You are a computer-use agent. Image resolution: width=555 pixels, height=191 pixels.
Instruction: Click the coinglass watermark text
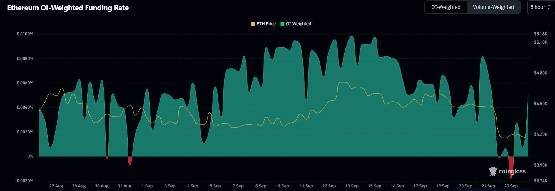512,171
